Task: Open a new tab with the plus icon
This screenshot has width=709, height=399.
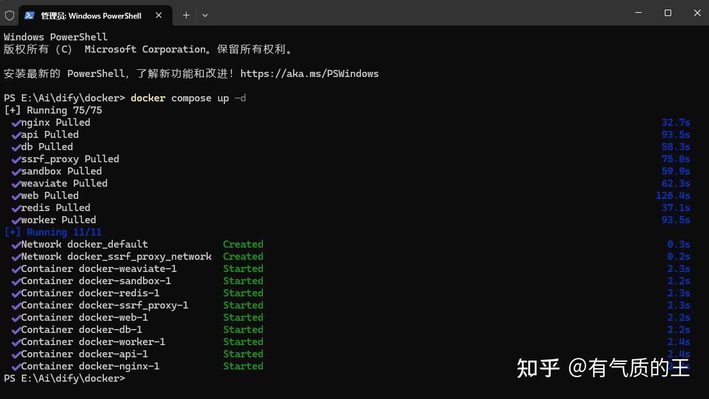Action: point(186,15)
